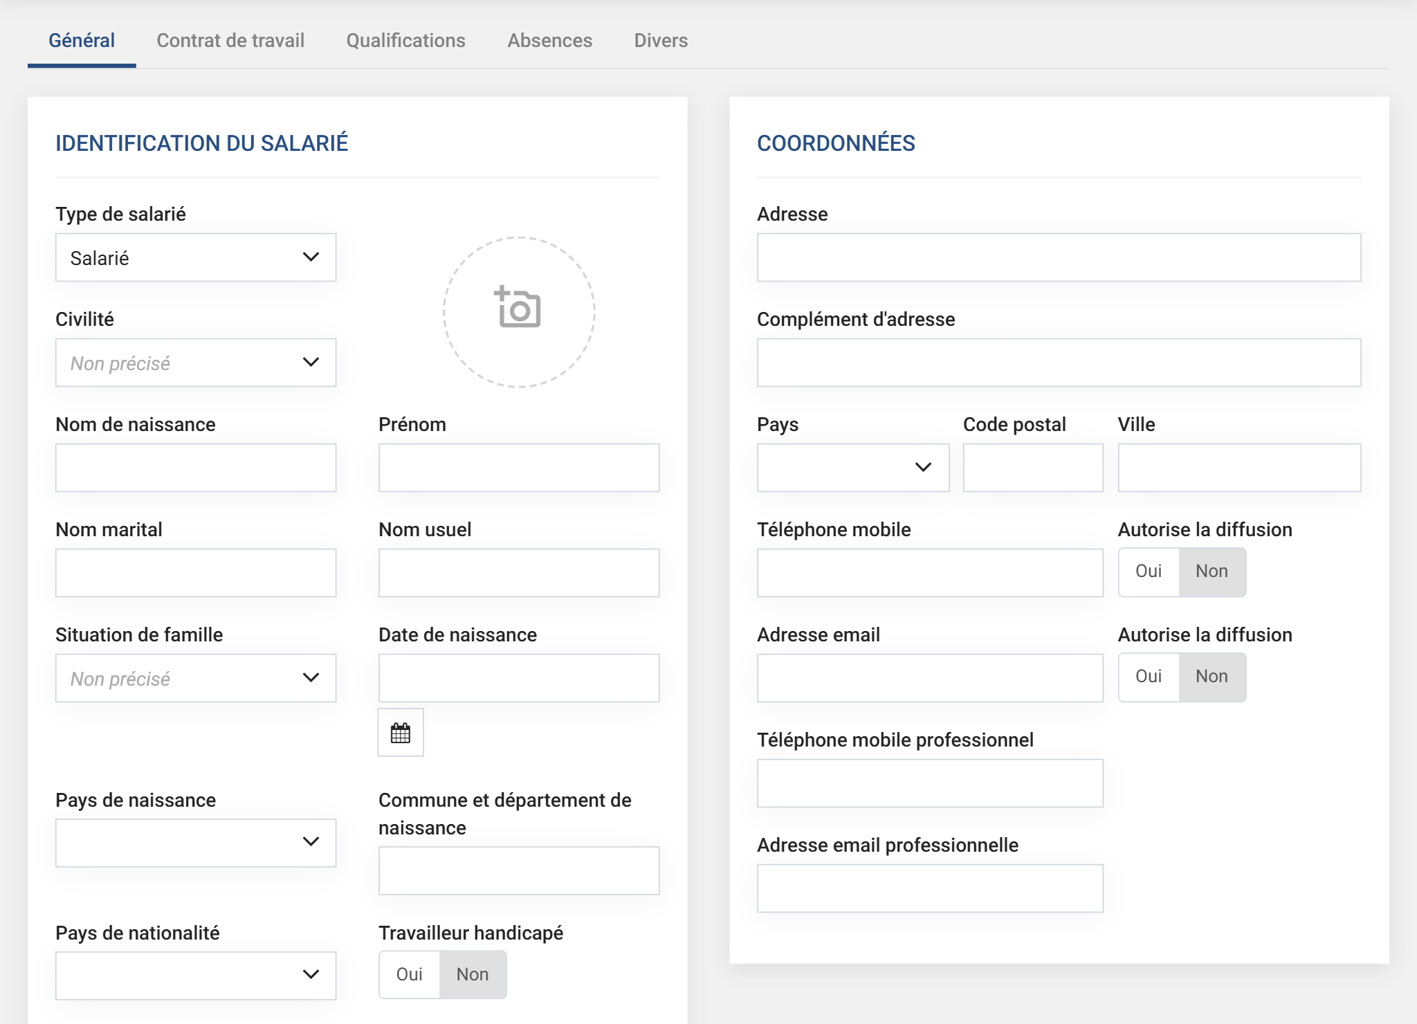This screenshot has width=1417, height=1024.
Task: Expand the Civilité dropdown
Action: point(196,363)
